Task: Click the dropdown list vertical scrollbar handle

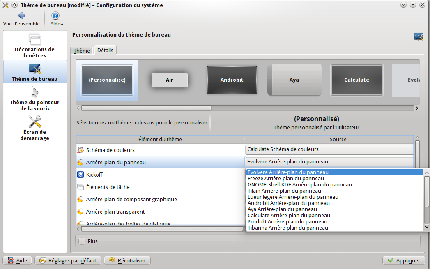Action: coord(427,191)
